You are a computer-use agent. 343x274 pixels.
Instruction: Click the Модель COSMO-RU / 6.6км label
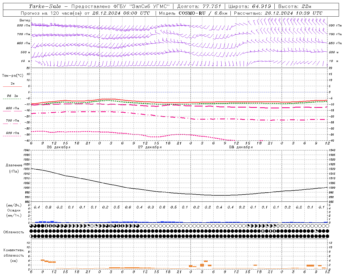click(x=193, y=13)
